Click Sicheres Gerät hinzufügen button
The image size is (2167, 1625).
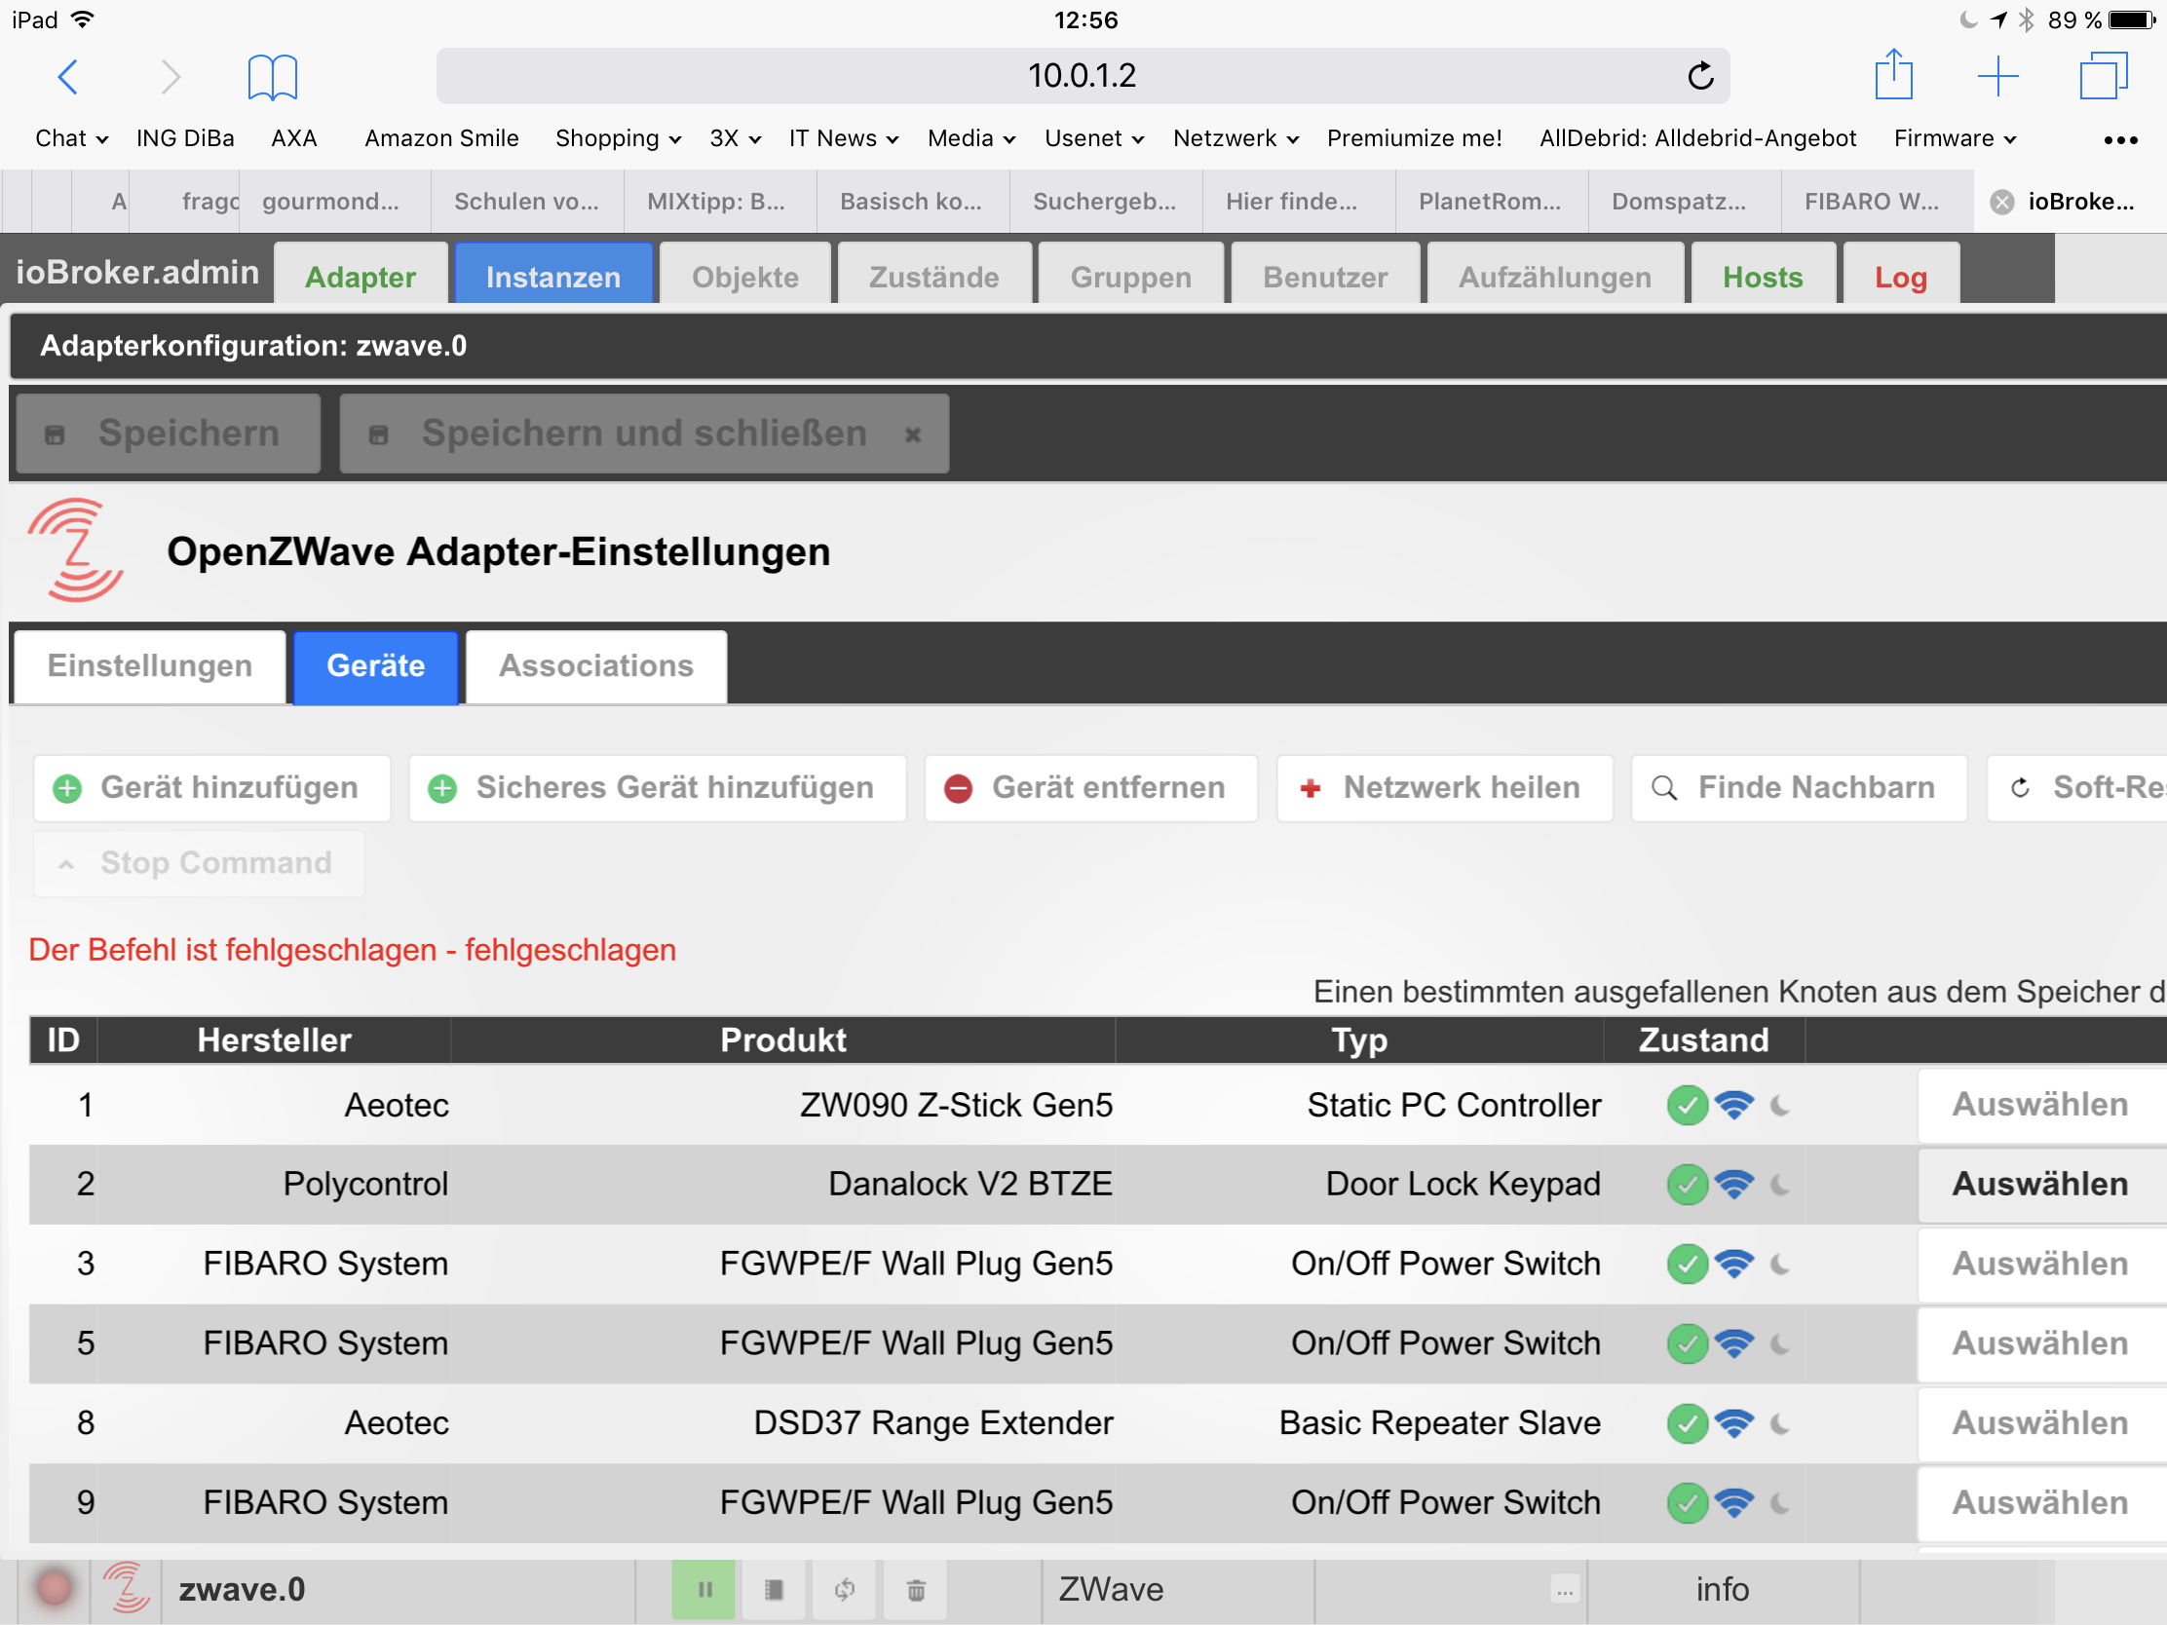658,787
